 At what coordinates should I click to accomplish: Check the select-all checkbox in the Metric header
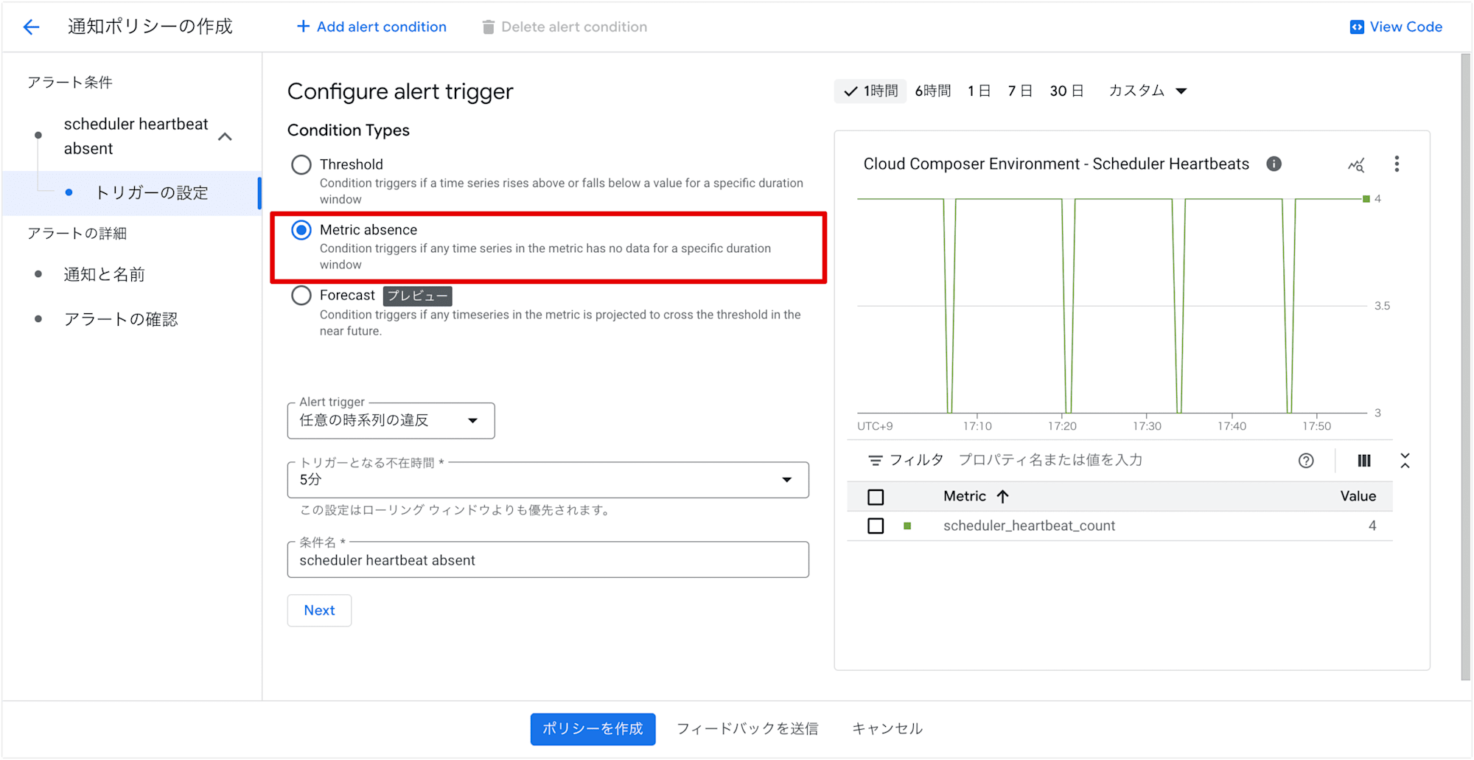[x=876, y=497]
